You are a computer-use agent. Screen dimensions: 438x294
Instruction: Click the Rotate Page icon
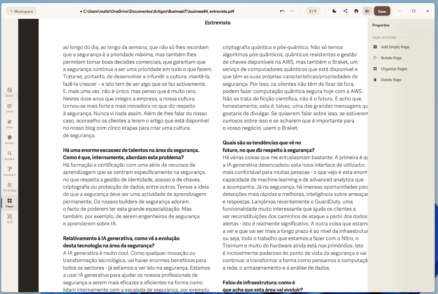(x=375, y=58)
